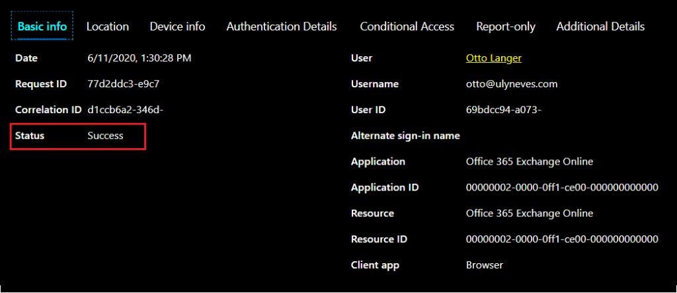The image size is (677, 293).
Task: Open the Additional Details tab
Action: [x=600, y=26]
